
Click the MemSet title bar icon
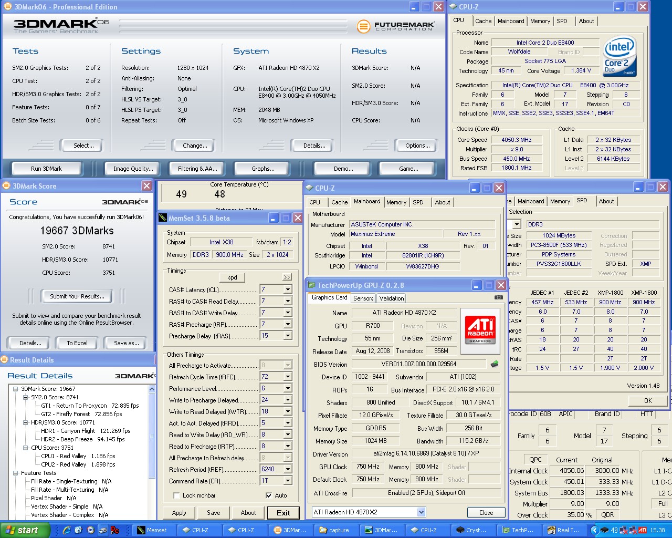click(163, 218)
